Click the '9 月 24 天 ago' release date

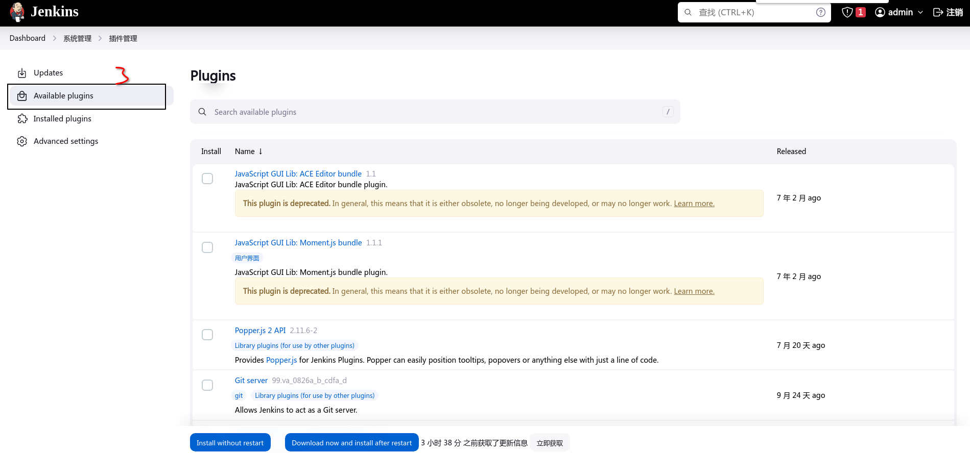click(x=801, y=395)
